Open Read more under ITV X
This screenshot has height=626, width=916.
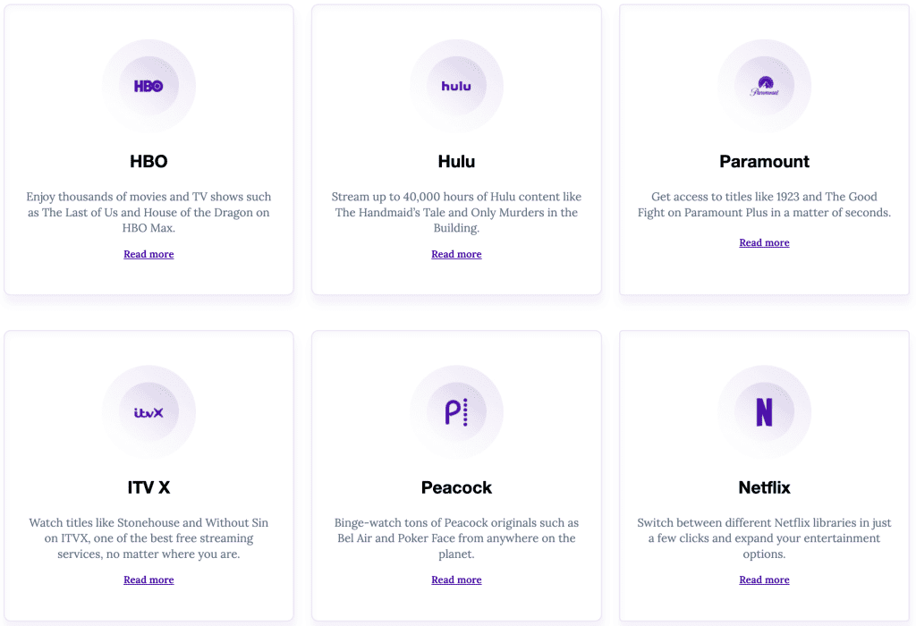pyautogui.click(x=148, y=579)
